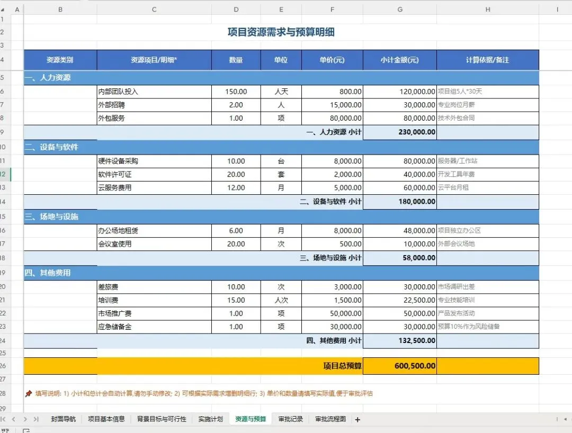Image resolution: width=572 pixels, height=433 pixels.
Task: Go to previous sheet navigation arrow
Action: coord(13,419)
